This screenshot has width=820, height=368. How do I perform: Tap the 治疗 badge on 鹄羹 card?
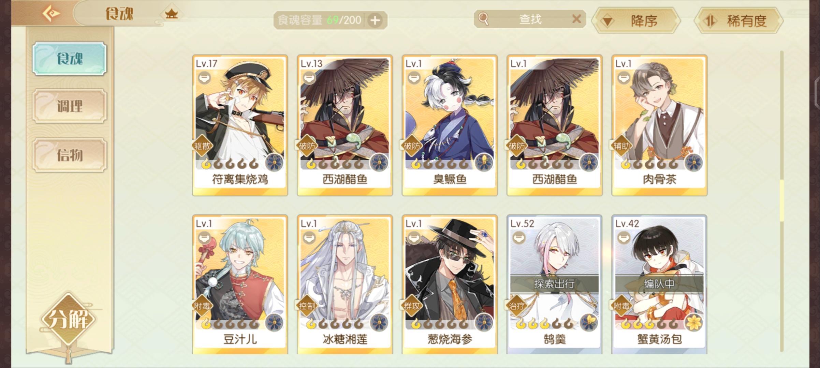coord(517,306)
